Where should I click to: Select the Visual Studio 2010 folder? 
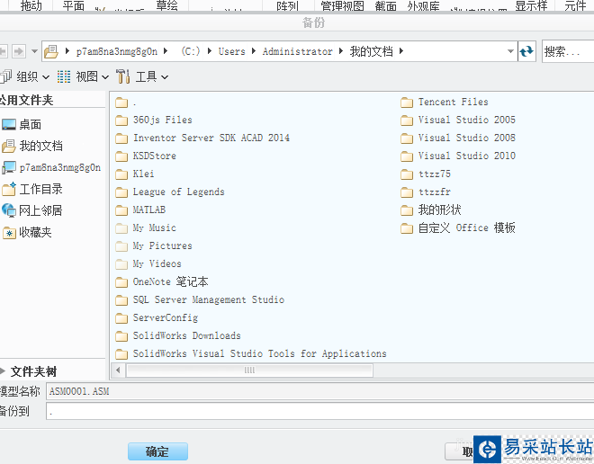pos(458,156)
